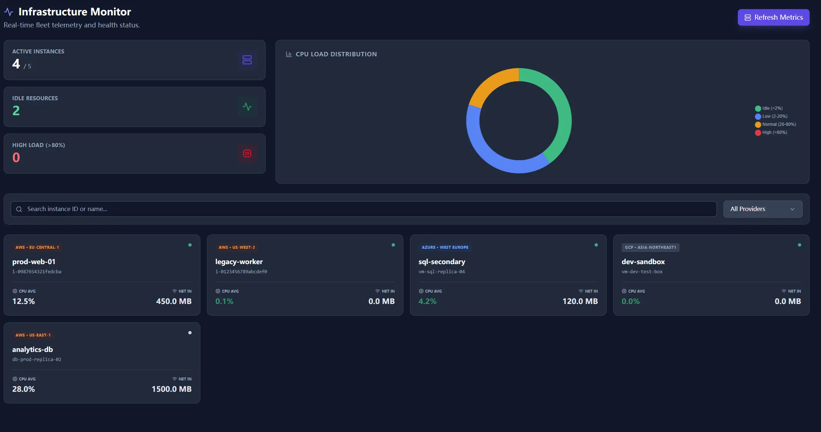Click the Net In wifi icon on analytics-db

(x=174, y=379)
